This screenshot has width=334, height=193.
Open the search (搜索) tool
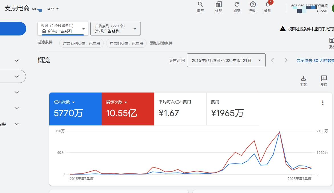(200, 6)
